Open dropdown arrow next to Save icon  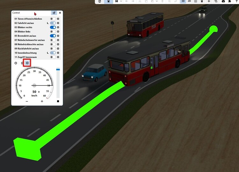point(121,1)
